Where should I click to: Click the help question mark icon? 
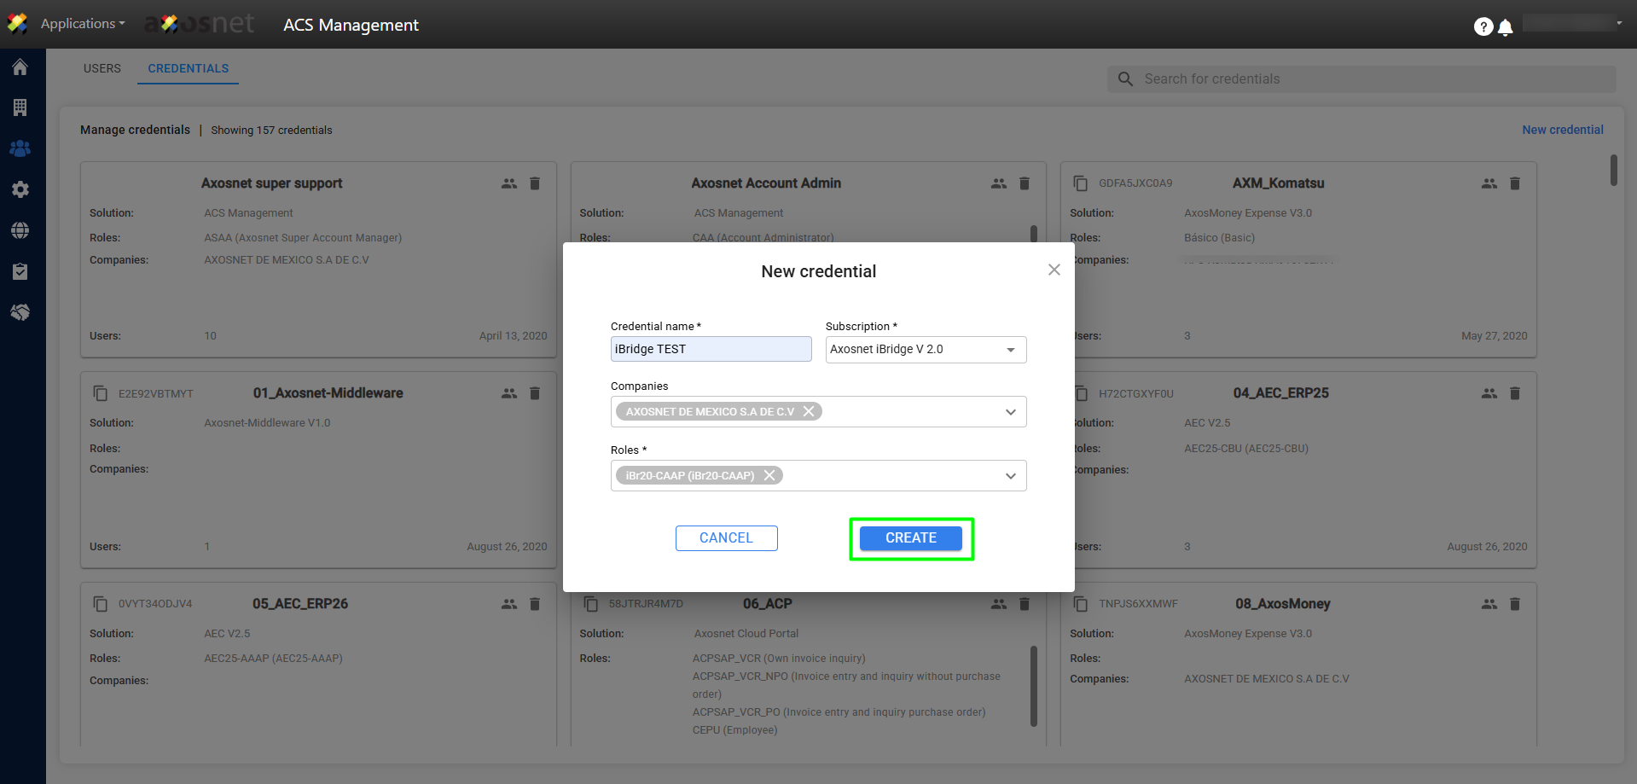pyautogui.click(x=1483, y=26)
